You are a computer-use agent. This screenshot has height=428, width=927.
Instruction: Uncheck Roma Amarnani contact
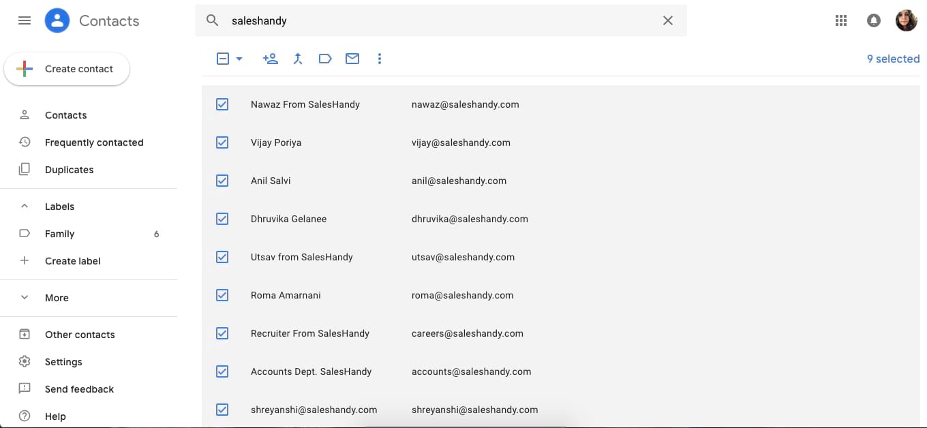coord(222,295)
